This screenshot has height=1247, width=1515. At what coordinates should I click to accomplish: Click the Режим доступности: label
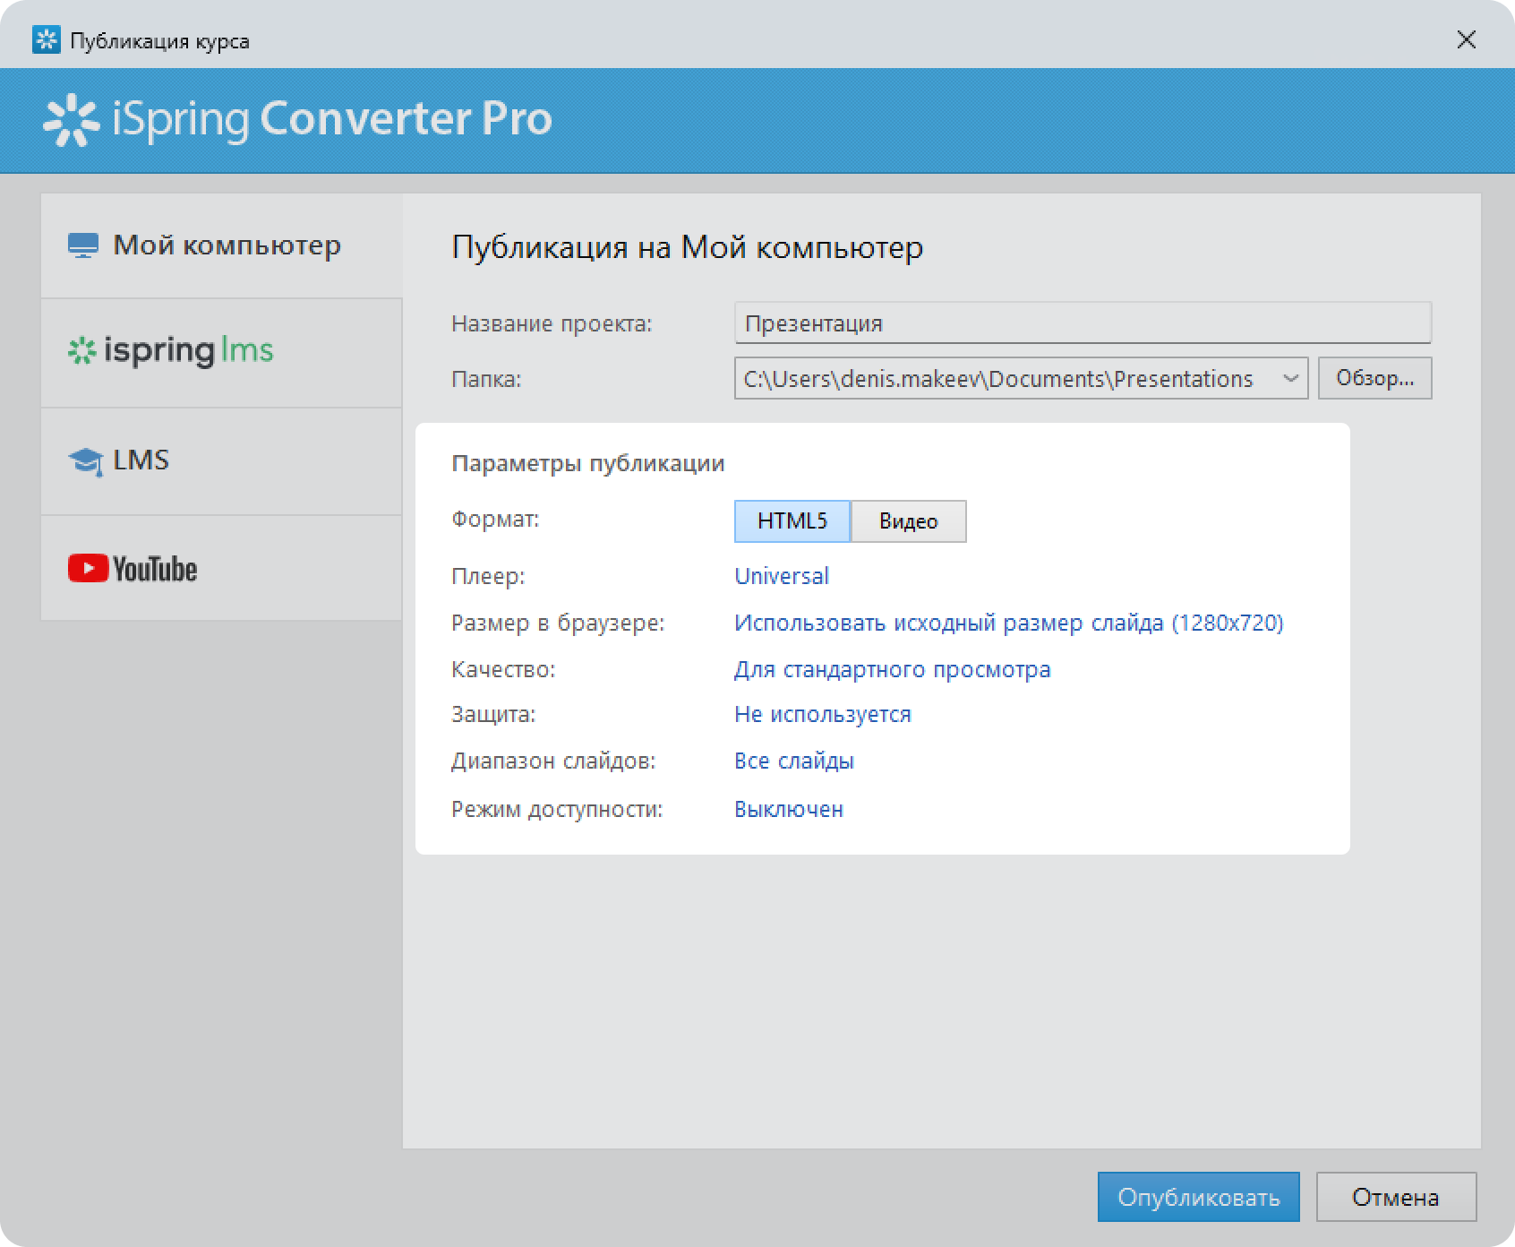pos(557,810)
